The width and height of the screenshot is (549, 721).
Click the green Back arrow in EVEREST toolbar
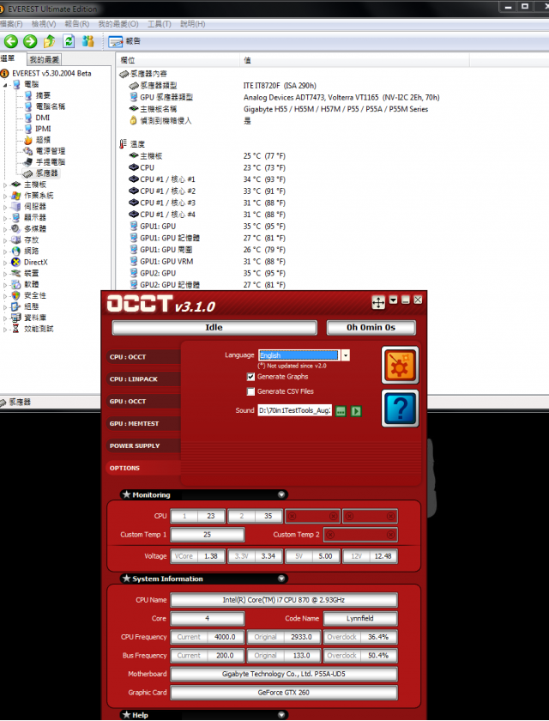coord(11,41)
